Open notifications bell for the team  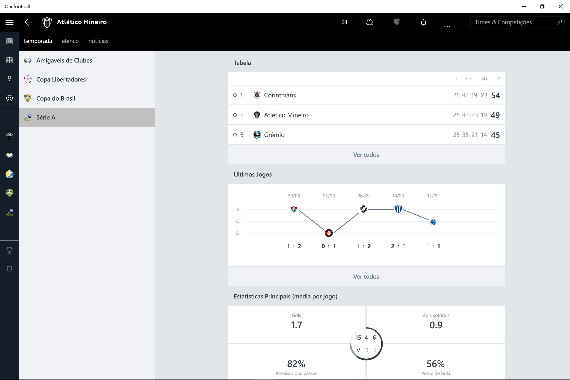[423, 22]
